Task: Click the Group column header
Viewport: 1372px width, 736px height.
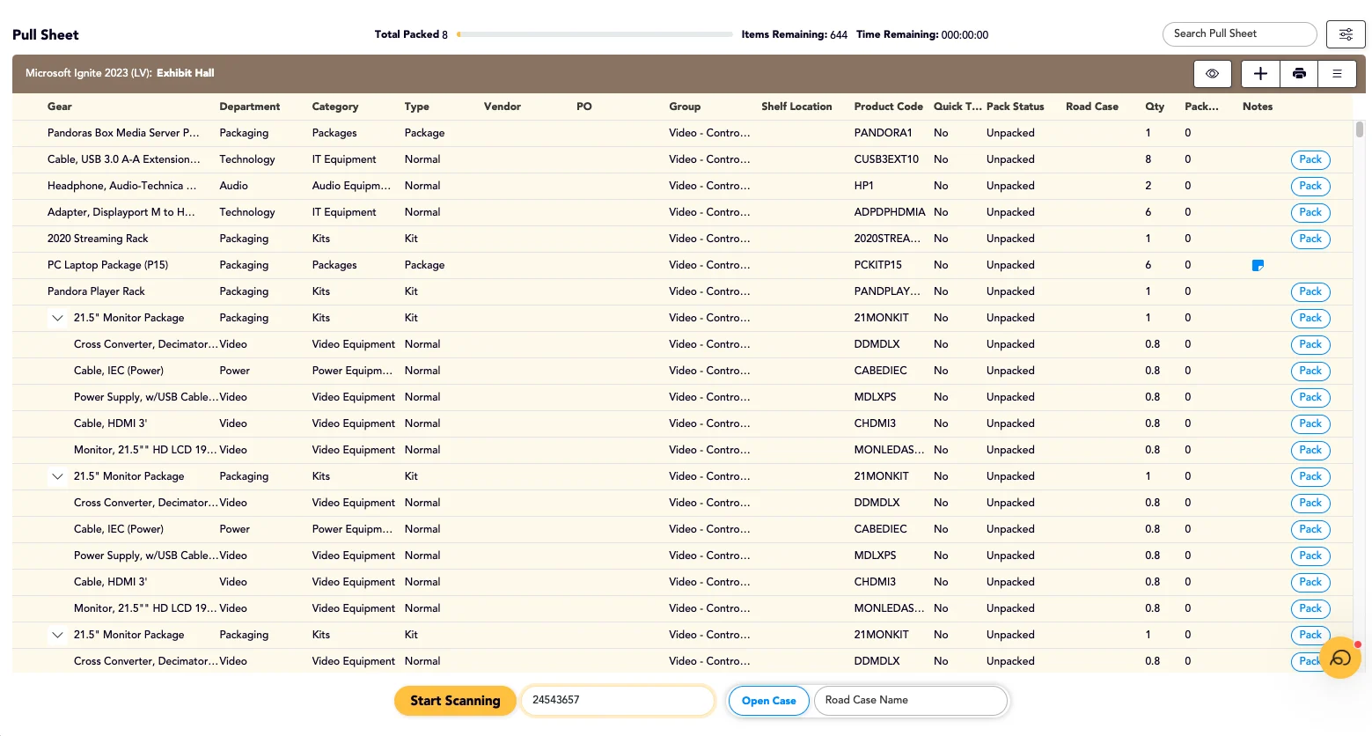Action: tap(685, 107)
